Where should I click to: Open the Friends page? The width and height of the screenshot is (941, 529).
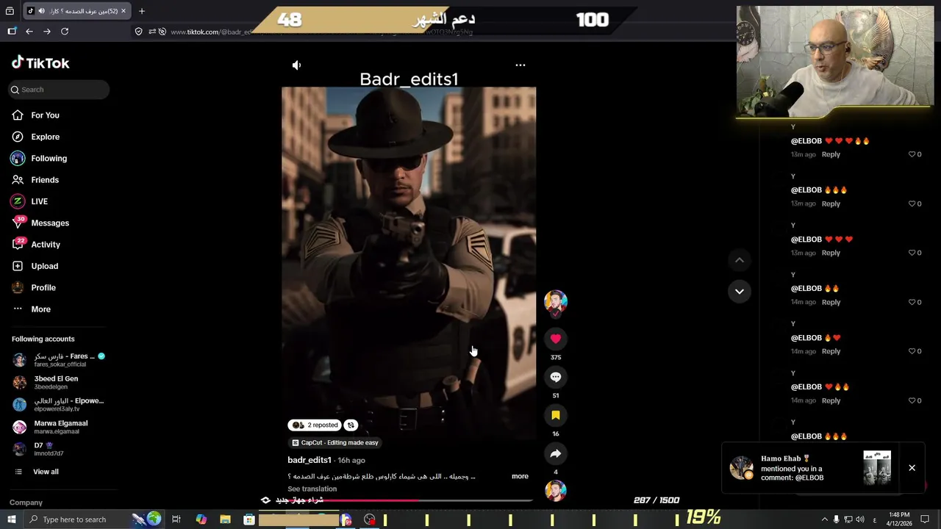(x=35, y=180)
